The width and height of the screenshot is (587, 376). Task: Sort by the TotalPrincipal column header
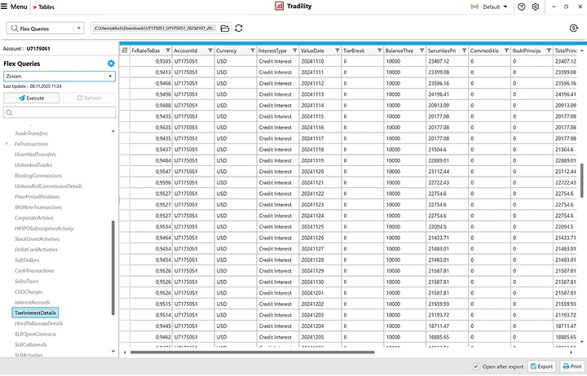[x=565, y=50]
